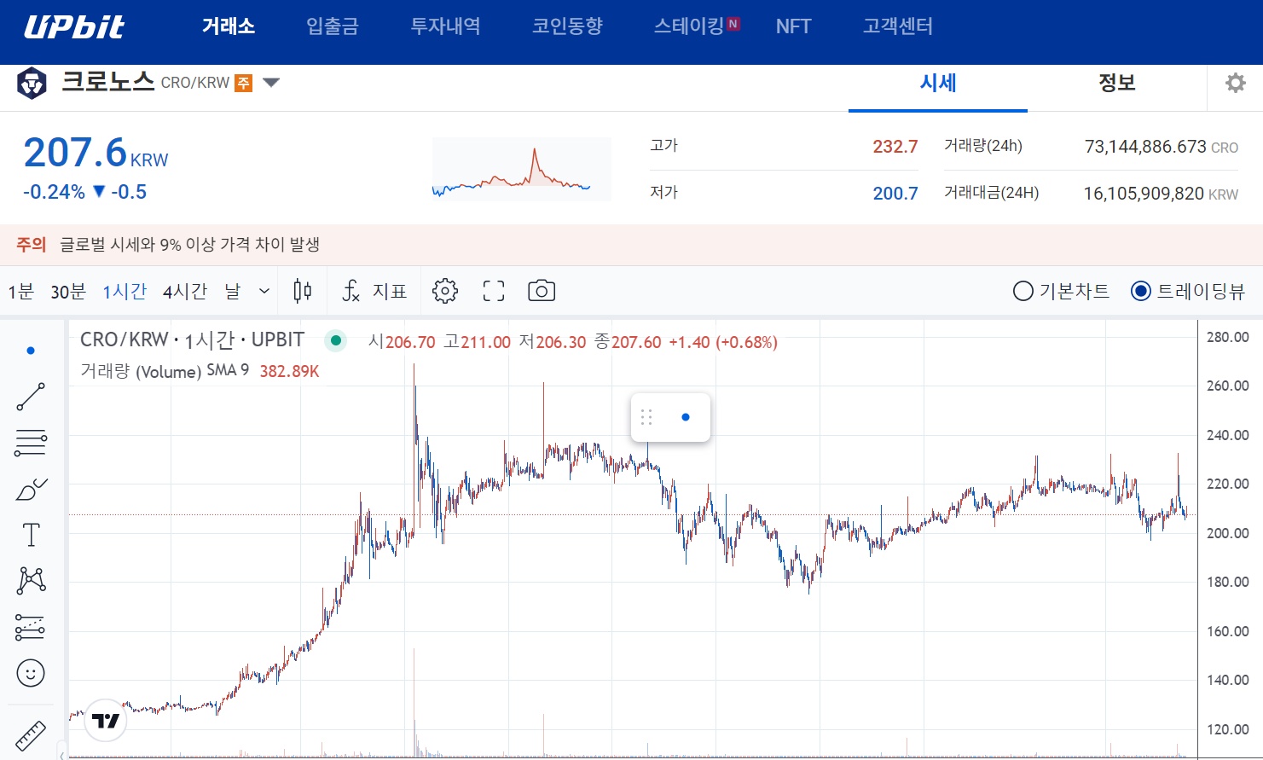Click the 207.6 current price
1263x760 pixels.
pos(75,153)
